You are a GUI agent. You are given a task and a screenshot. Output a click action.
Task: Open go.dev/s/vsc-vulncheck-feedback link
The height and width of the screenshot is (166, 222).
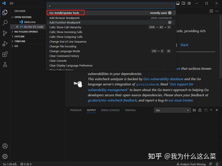tap(112, 100)
